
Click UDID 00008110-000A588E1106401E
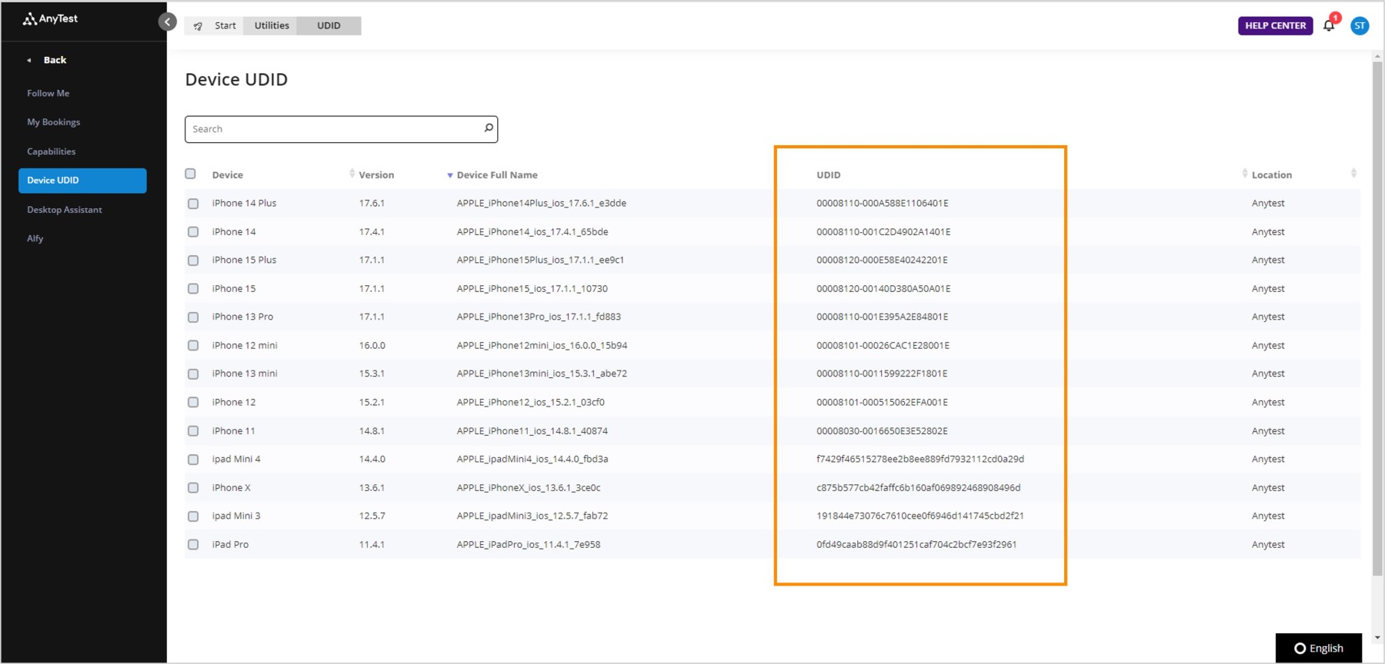coord(882,204)
